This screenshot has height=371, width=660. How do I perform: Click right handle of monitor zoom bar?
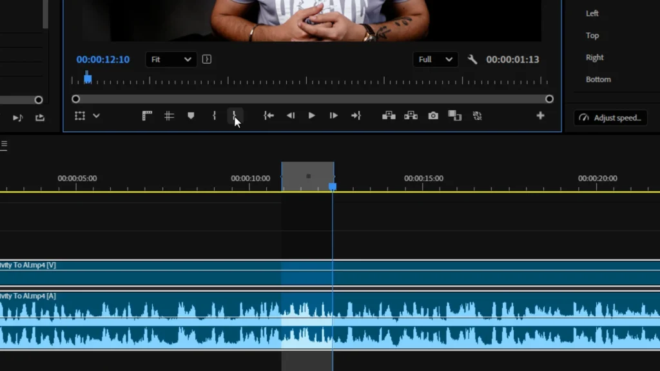click(x=549, y=99)
